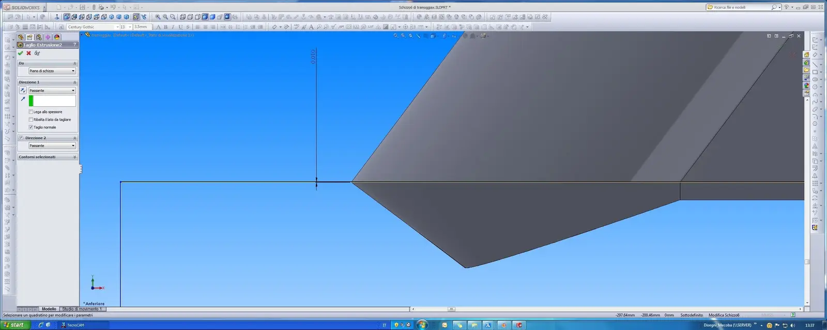Image resolution: width=827 pixels, height=330 pixels.
Task: Click the 3.5mm text height field
Action: (x=142, y=27)
